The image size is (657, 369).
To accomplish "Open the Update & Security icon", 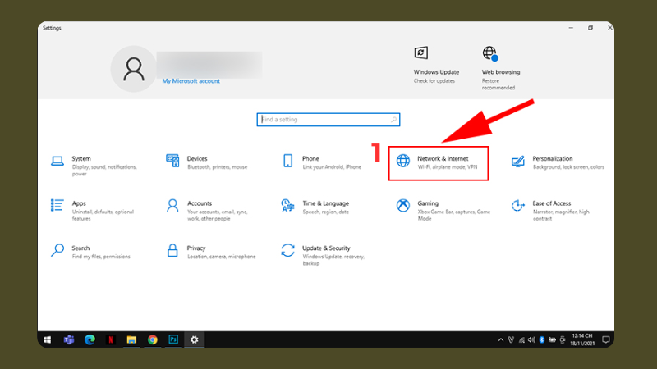I will [288, 250].
